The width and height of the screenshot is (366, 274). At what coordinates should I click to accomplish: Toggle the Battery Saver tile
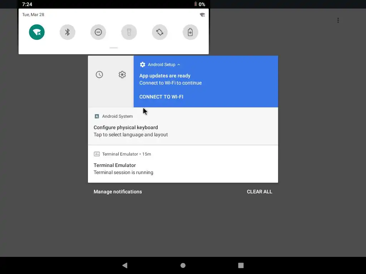(x=191, y=32)
